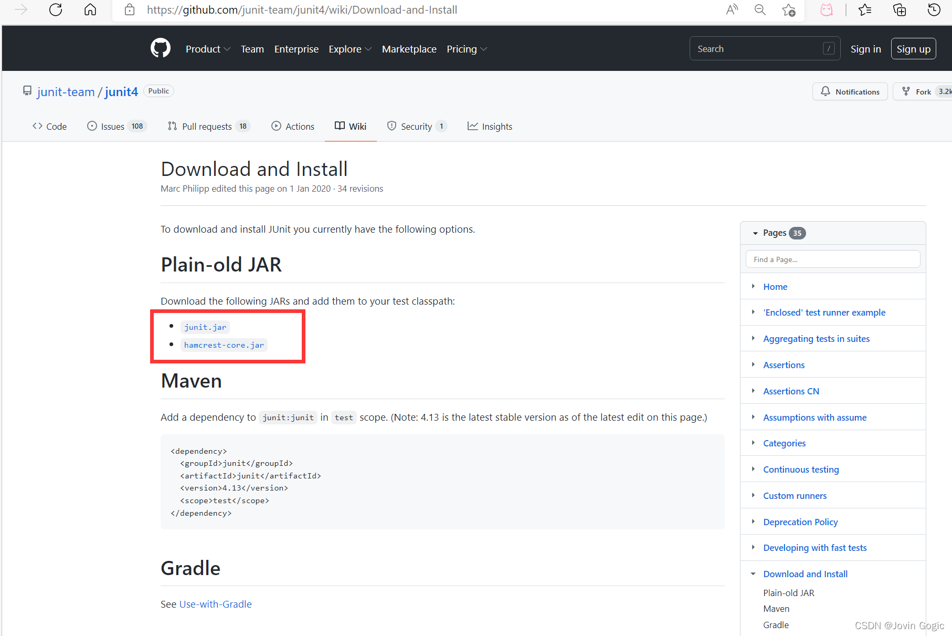Image resolution: width=952 pixels, height=636 pixels.
Task: Open Marketplace in the GitHub header
Action: coord(409,49)
